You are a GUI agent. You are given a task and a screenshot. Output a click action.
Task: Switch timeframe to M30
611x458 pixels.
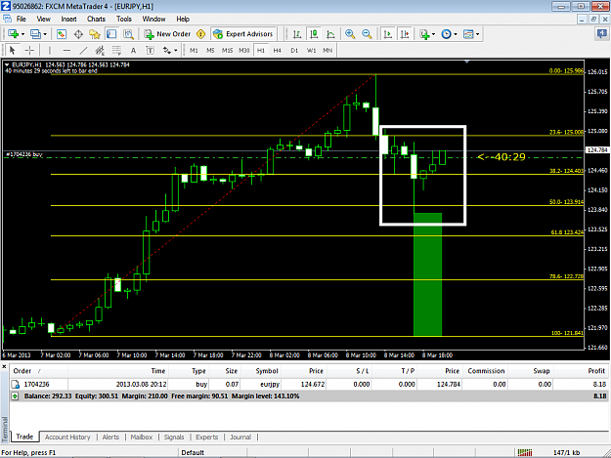(x=244, y=50)
